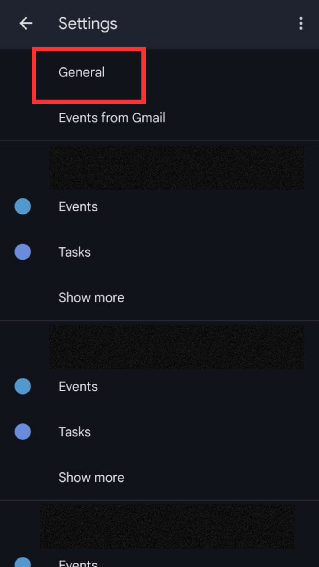Tap the light blue Events dot in first account
The height and width of the screenshot is (567, 319).
23,206
